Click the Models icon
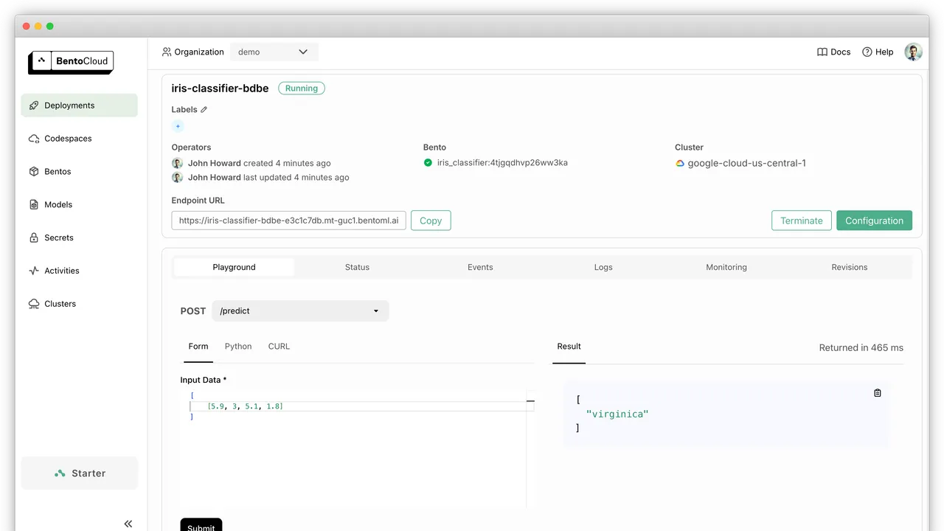Image resolution: width=944 pixels, height=531 pixels. [x=34, y=205]
